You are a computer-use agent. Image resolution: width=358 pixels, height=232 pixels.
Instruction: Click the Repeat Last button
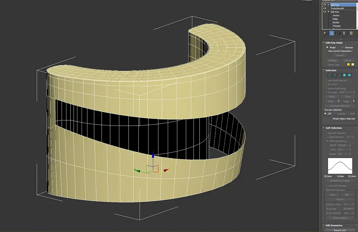[340, 230]
